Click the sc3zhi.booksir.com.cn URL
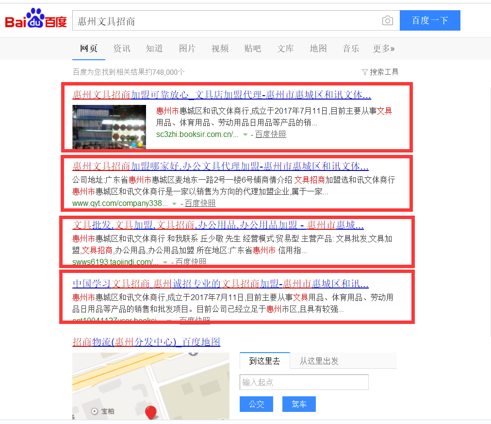Image resolution: width=491 pixels, height=424 pixels. click(x=197, y=135)
